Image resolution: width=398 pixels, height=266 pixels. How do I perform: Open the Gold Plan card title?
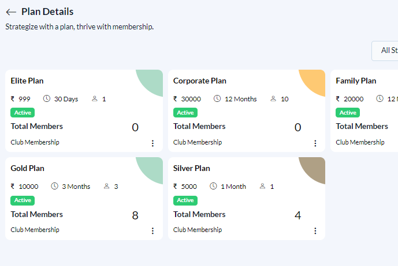(x=27, y=168)
